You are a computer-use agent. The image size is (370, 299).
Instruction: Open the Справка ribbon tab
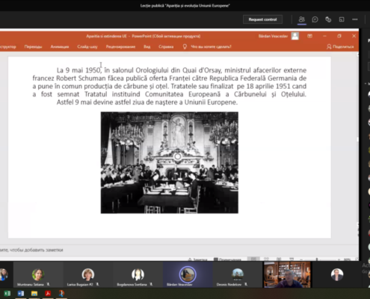pyautogui.click(x=166, y=46)
